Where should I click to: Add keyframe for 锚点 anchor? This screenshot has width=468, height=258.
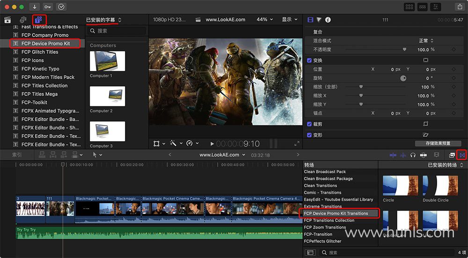tap(453, 113)
